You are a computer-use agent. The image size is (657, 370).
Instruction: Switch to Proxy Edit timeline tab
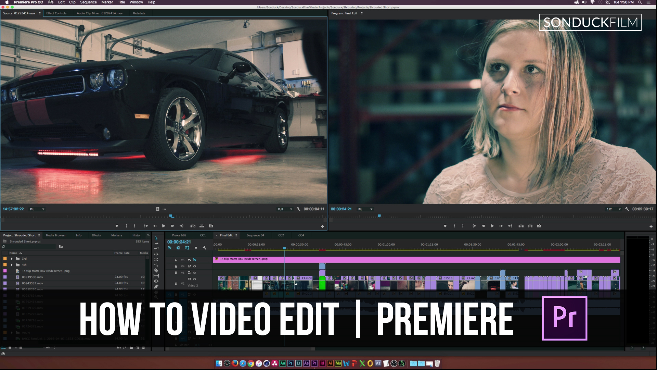[x=179, y=235]
